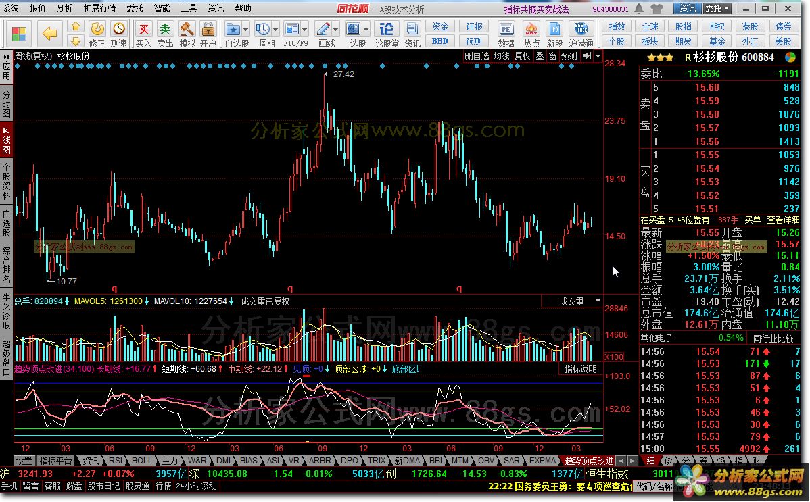Viewport: 810px width, 502px height.
Task: Click the yellow back arrow icon
Action: click(49, 34)
